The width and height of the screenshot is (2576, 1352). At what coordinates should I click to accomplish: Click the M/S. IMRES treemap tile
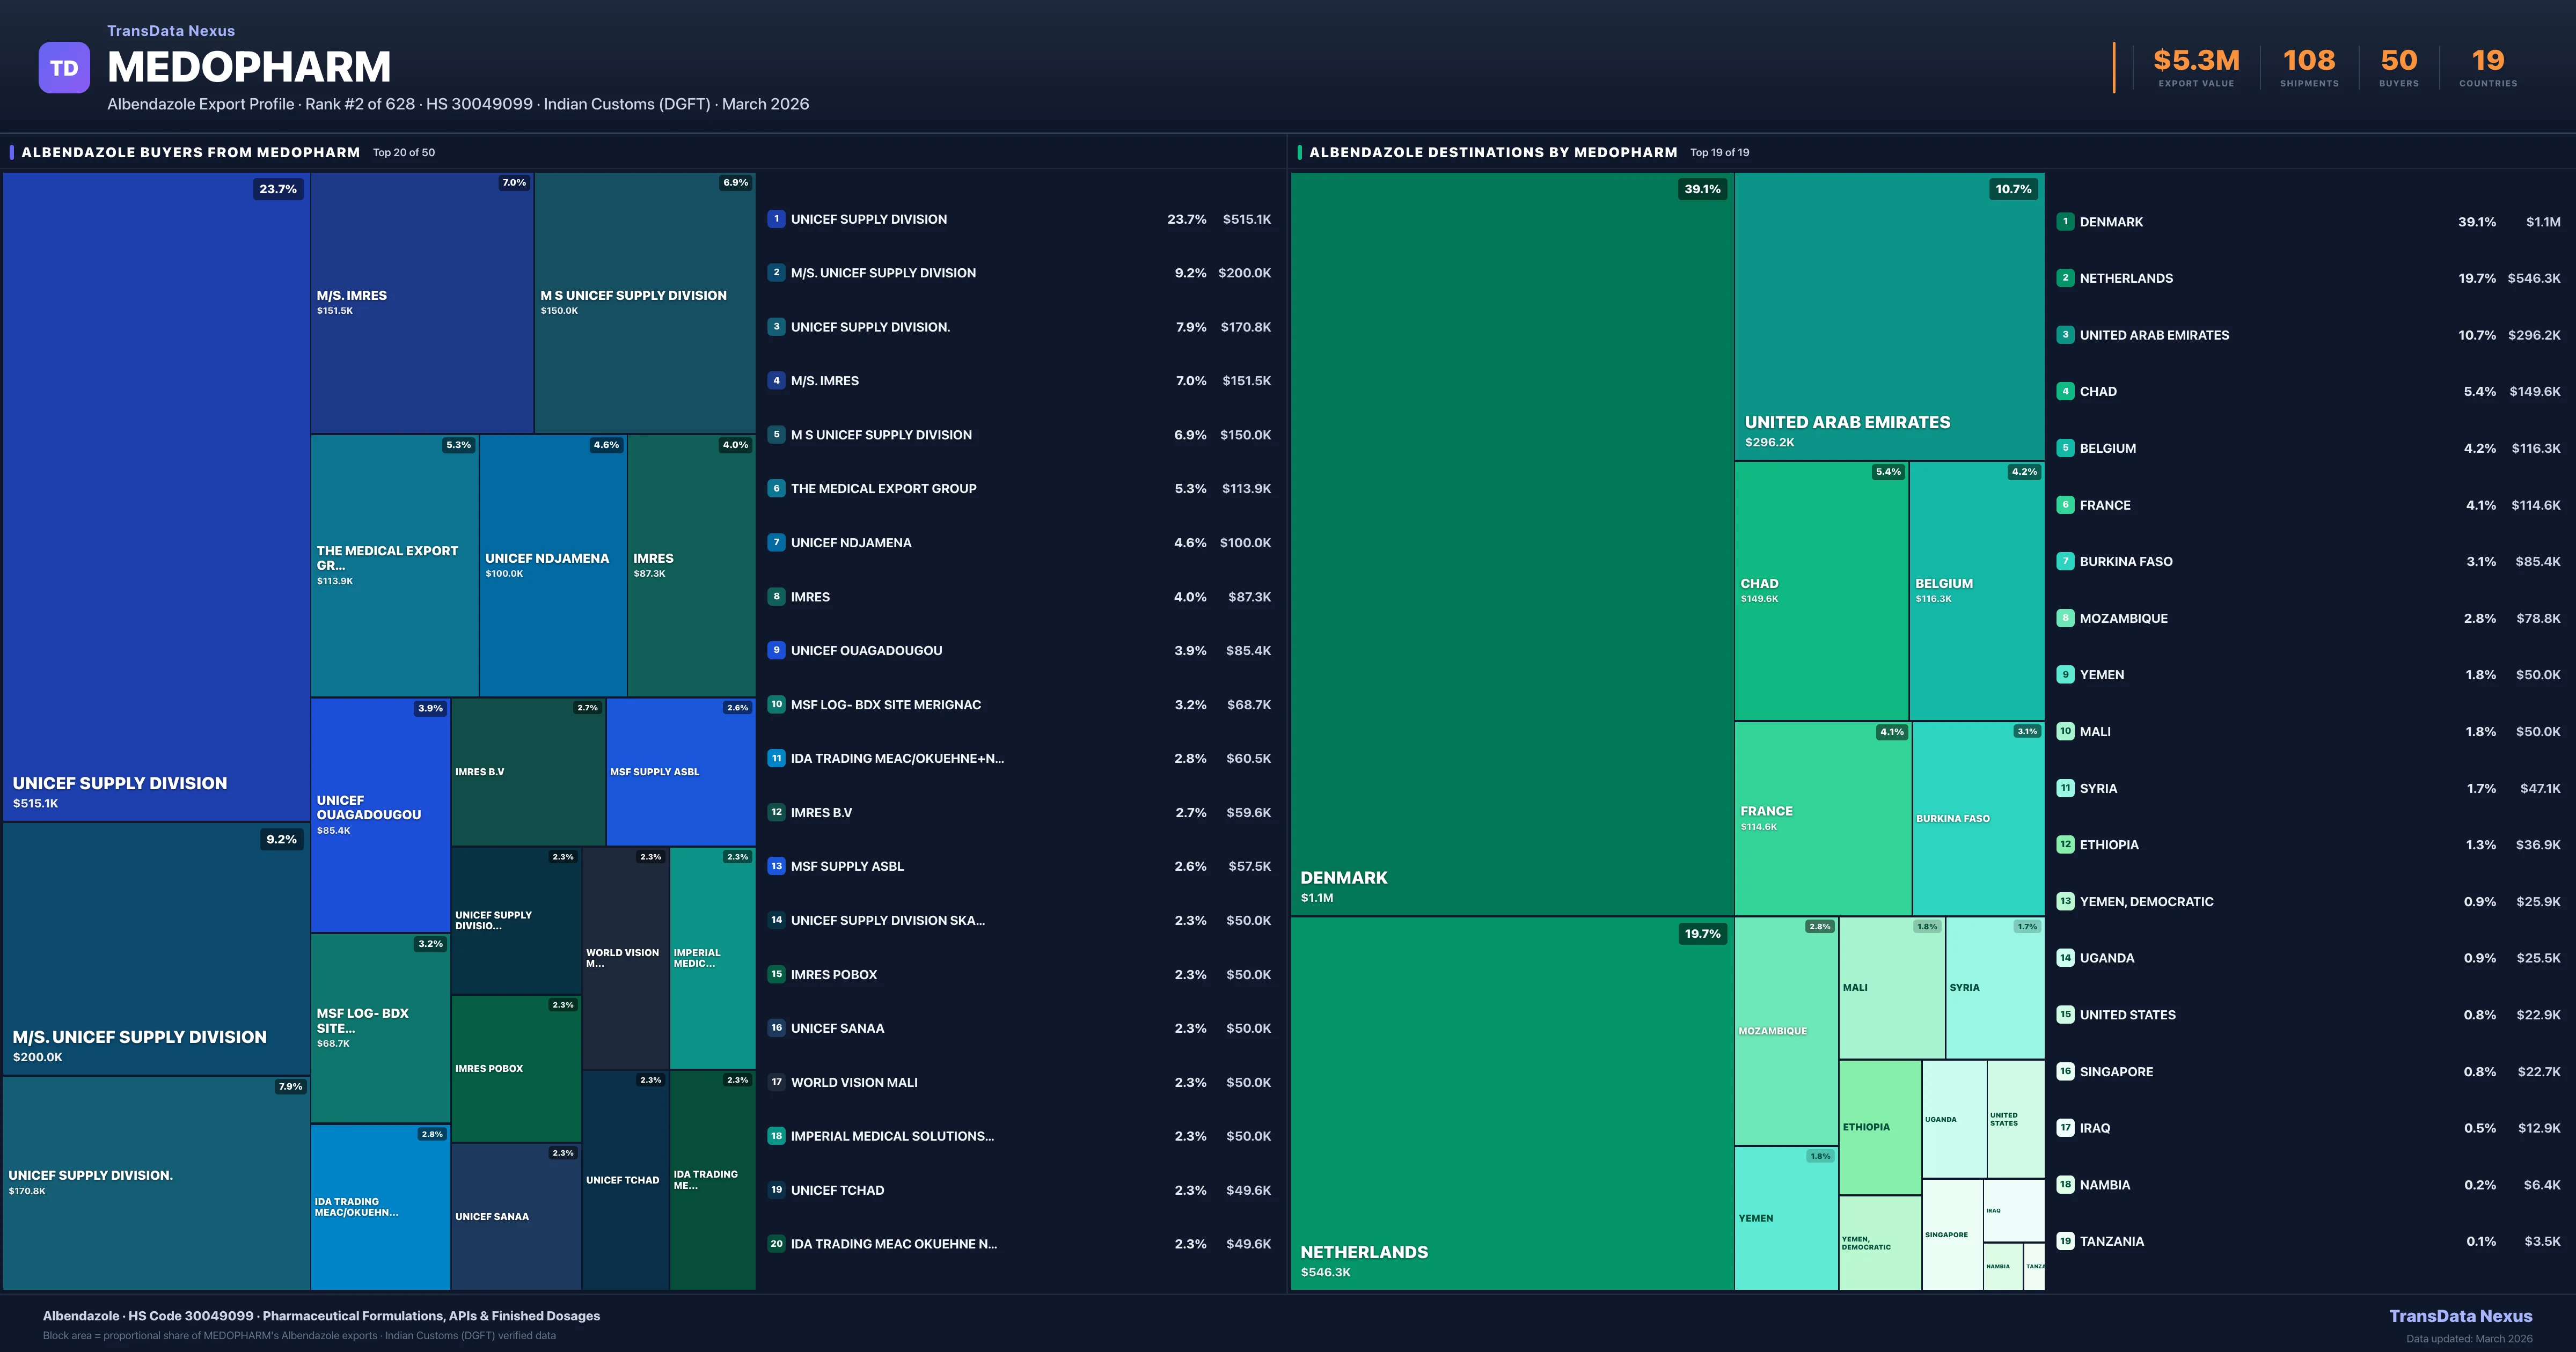pos(421,302)
